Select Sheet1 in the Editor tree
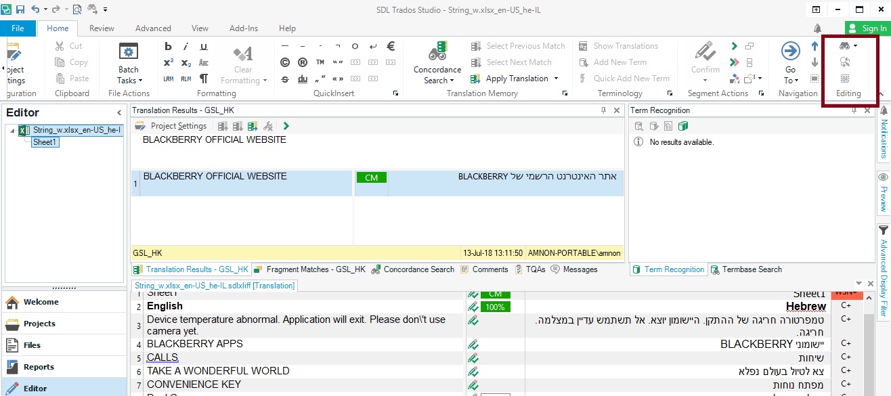This screenshot has width=891, height=396. [45, 142]
